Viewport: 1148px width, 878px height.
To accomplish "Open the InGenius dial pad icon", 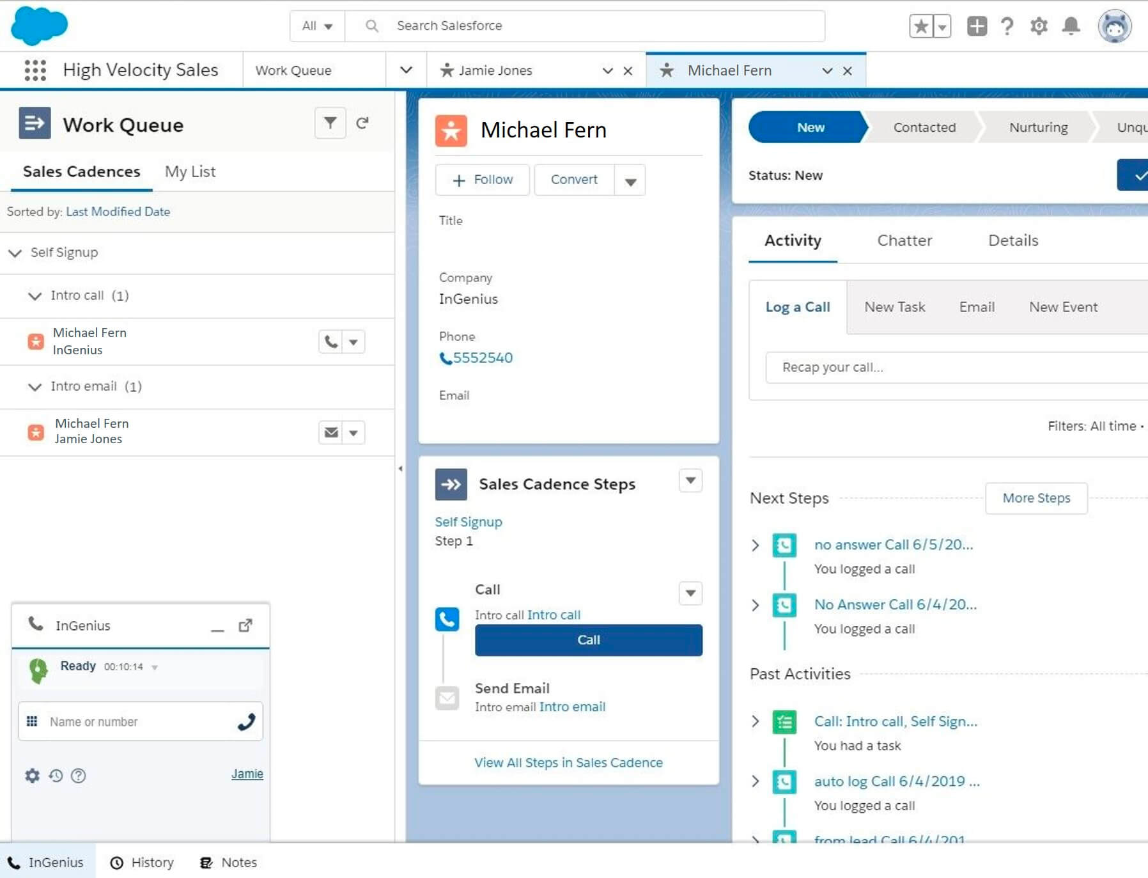I will point(32,721).
